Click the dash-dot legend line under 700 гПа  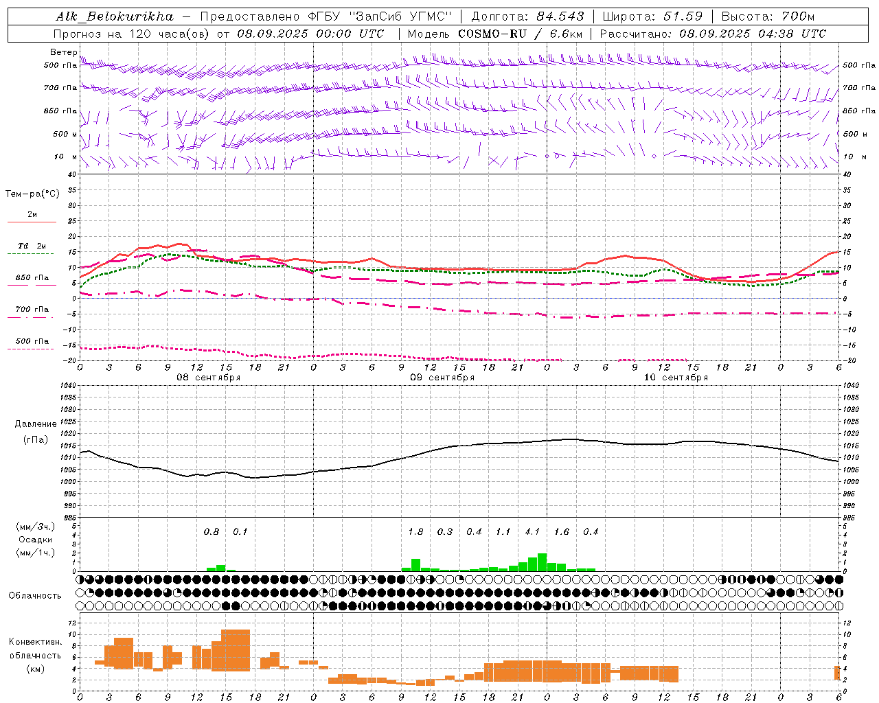31,318
